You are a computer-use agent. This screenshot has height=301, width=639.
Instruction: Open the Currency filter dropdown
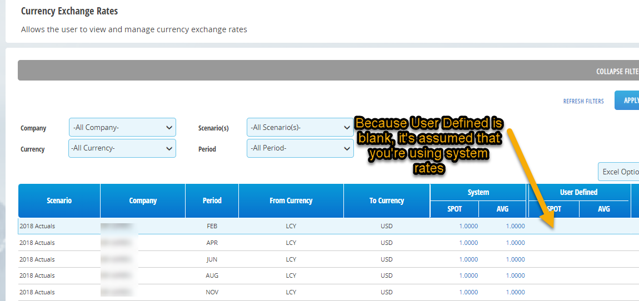122,148
